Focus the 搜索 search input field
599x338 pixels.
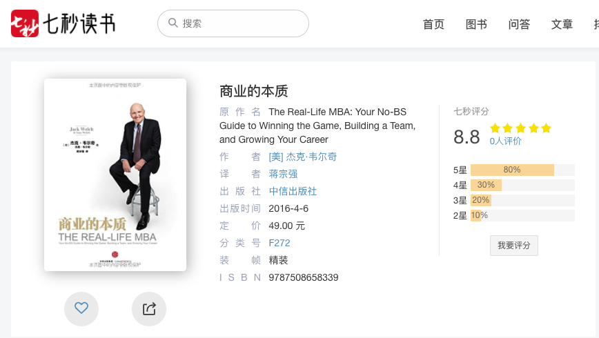point(233,23)
